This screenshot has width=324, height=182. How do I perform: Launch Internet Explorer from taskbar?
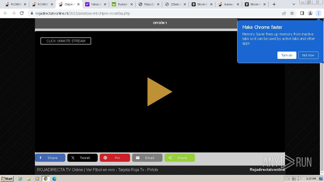coord(20,179)
